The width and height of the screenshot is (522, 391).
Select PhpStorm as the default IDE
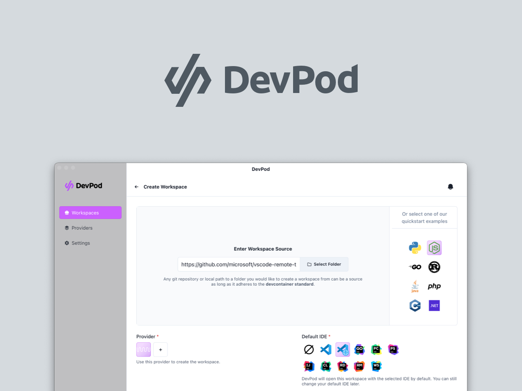click(x=393, y=349)
